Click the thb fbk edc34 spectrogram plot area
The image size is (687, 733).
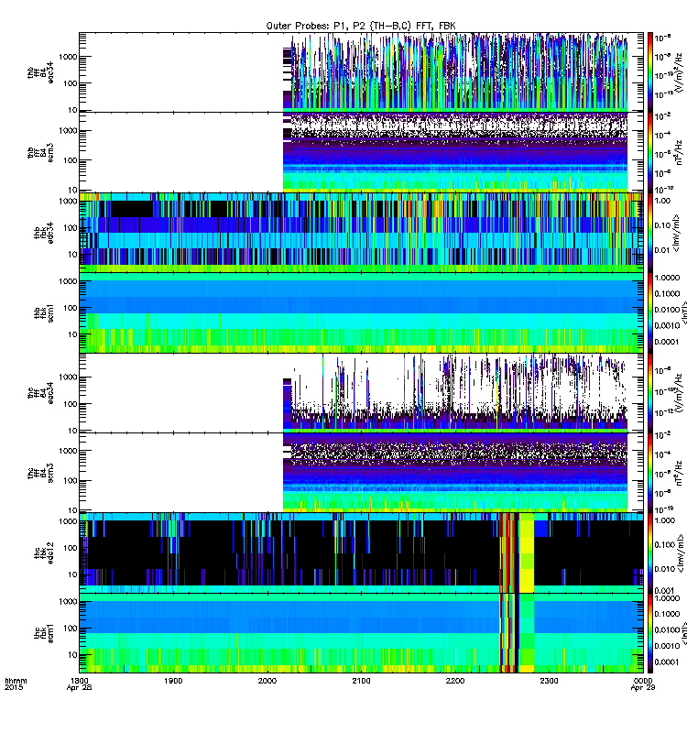point(361,233)
